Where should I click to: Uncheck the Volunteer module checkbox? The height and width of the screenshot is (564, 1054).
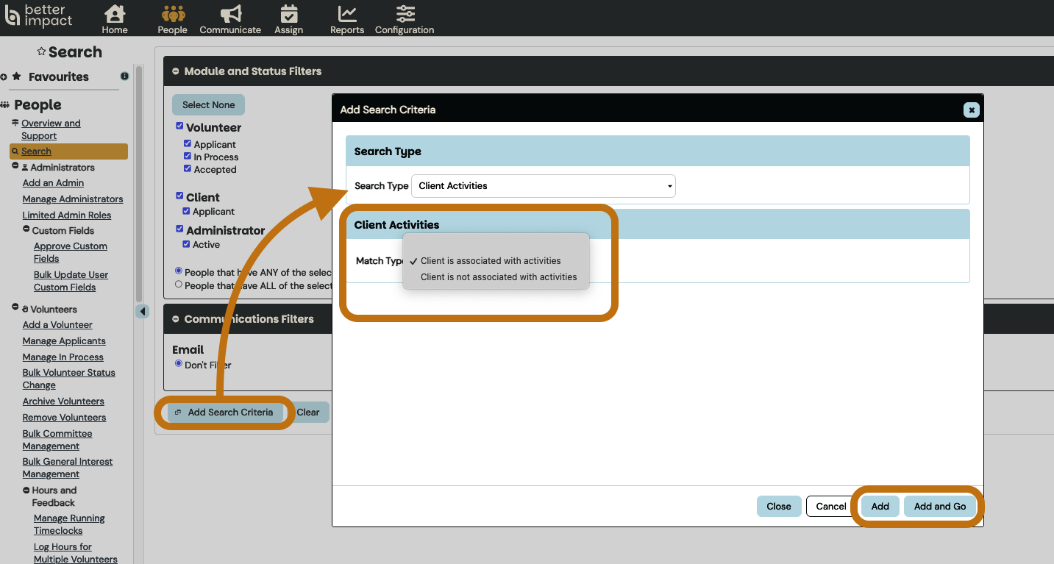179,126
